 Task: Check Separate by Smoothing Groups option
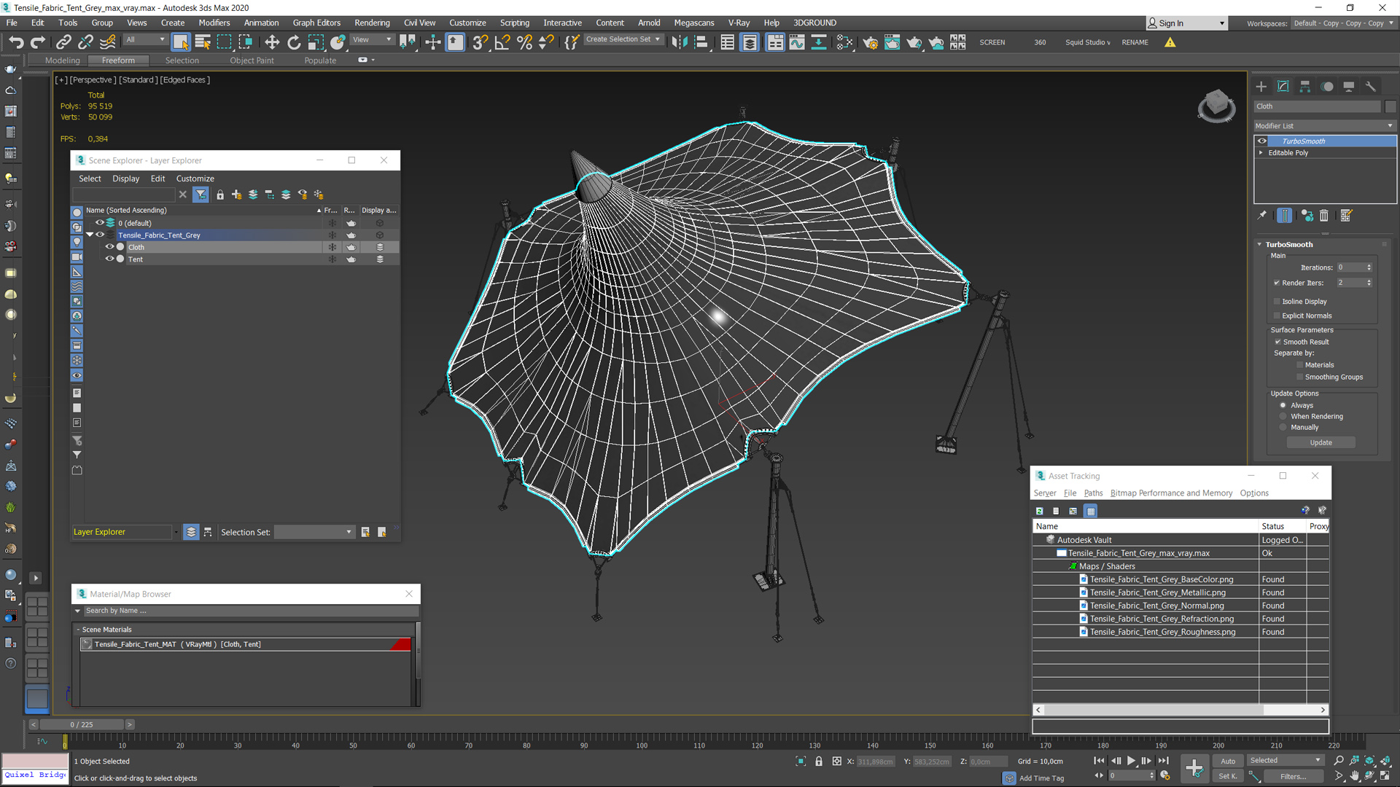[x=1299, y=377]
